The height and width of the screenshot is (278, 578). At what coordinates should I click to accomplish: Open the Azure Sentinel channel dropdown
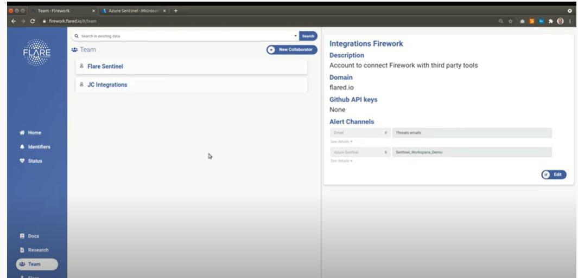(x=360, y=152)
